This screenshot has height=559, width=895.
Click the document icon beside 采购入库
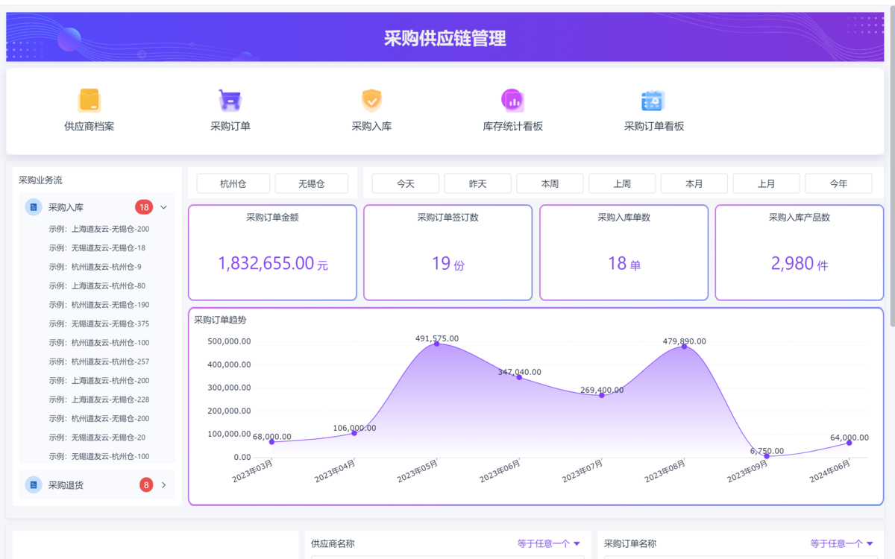[34, 207]
